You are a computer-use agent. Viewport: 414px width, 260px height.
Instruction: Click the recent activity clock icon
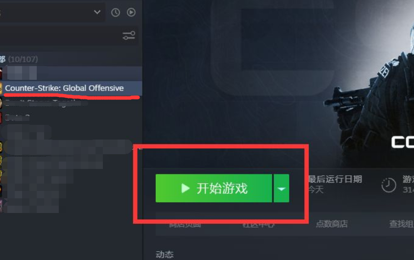[116, 12]
